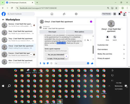Attach a photo using image icon
The image size is (130, 104).
point(44,63)
